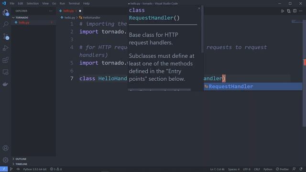306x172 pixels.
Task: Open the Run and Debug view
Action: (5, 48)
